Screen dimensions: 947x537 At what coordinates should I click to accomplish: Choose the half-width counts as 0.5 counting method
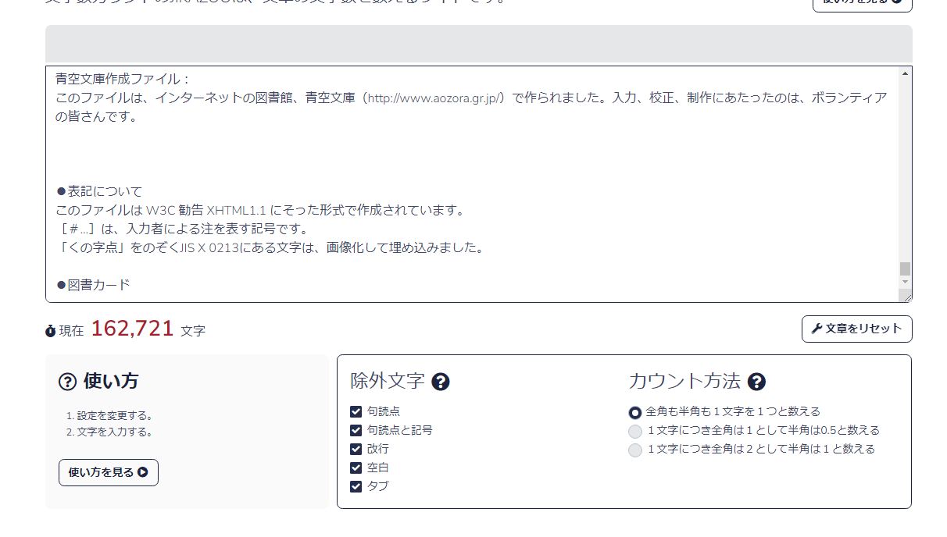pyautogui.click(x=635, y=431)
